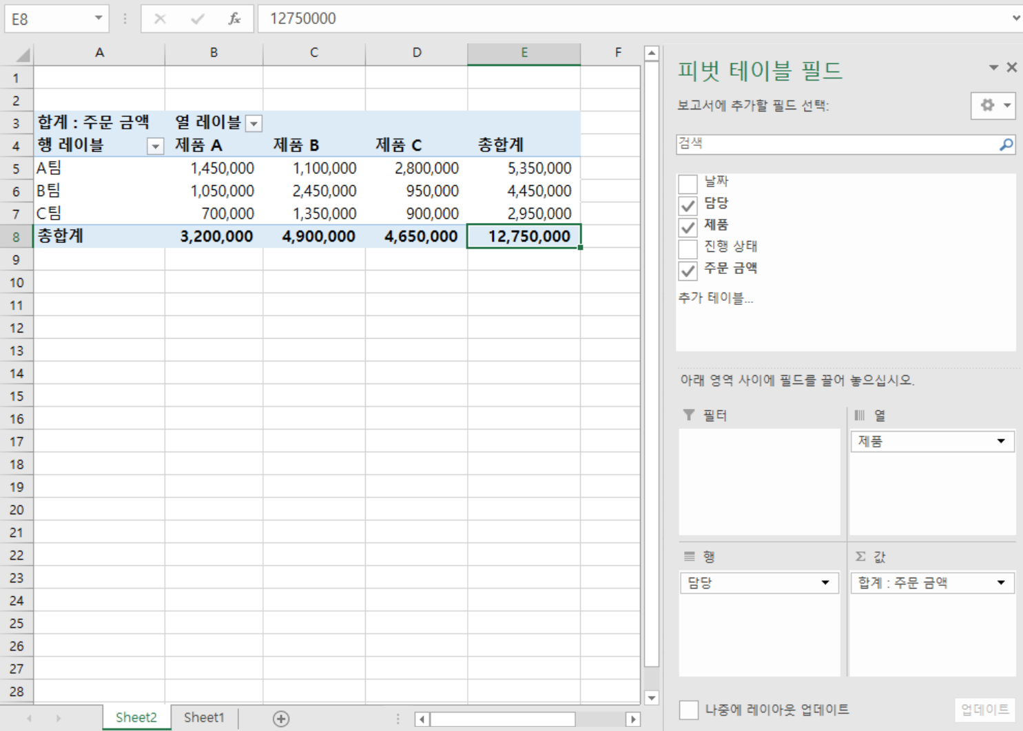Viewport: 1023px width, 731px height.
Task: Select the 제품 A column header cell
Action: click(x=214, y=146)
